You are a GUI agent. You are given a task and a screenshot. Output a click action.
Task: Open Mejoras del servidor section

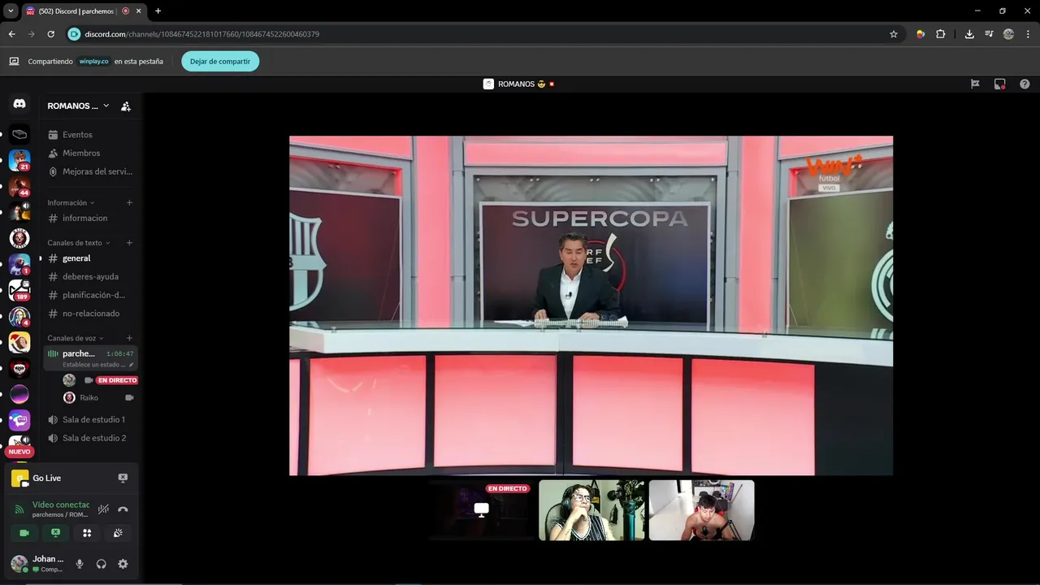pyautogui.click(x=89, y=171)
